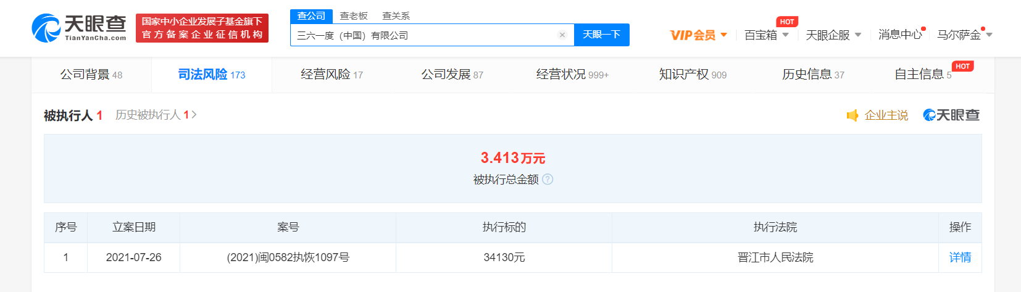Viewport: 1021px width, 292px height.
Task: Open 消息中心 notifications
Action: tap(900, 35)
